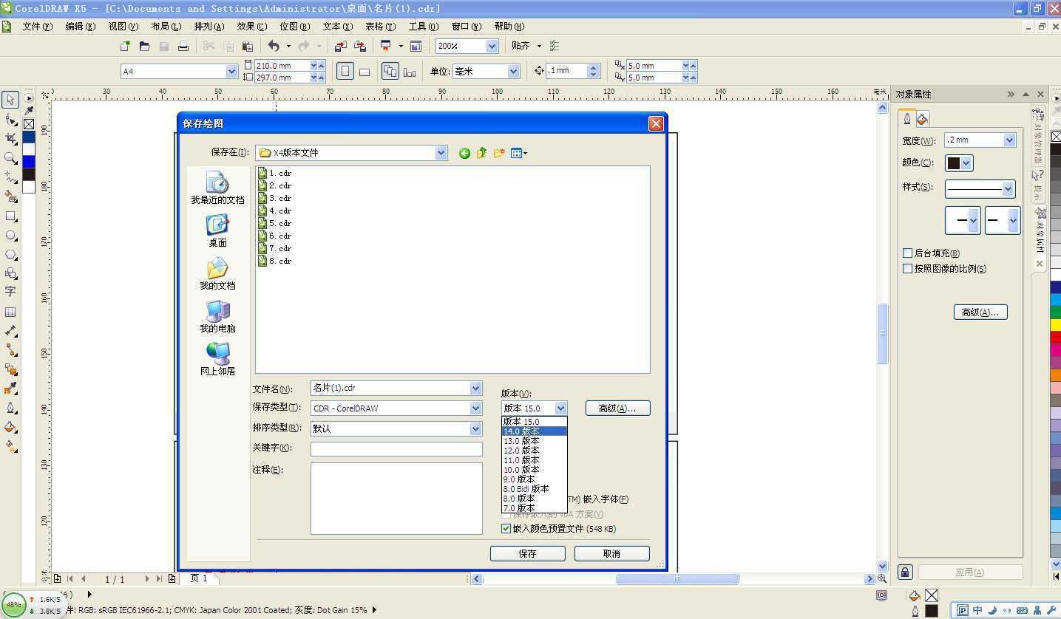Open the outline 宽度 dropdown

coord(1009,140)
